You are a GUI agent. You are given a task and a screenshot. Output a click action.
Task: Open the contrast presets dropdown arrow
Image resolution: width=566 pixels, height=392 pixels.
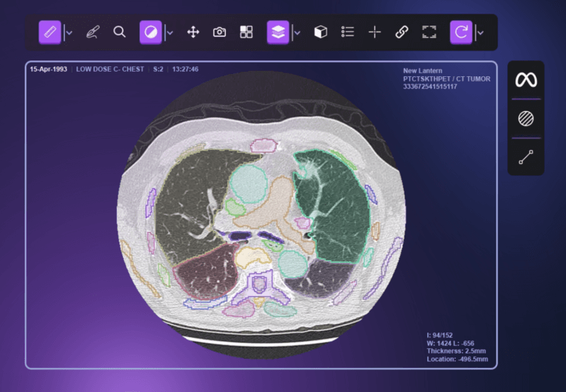pos(170,33)
